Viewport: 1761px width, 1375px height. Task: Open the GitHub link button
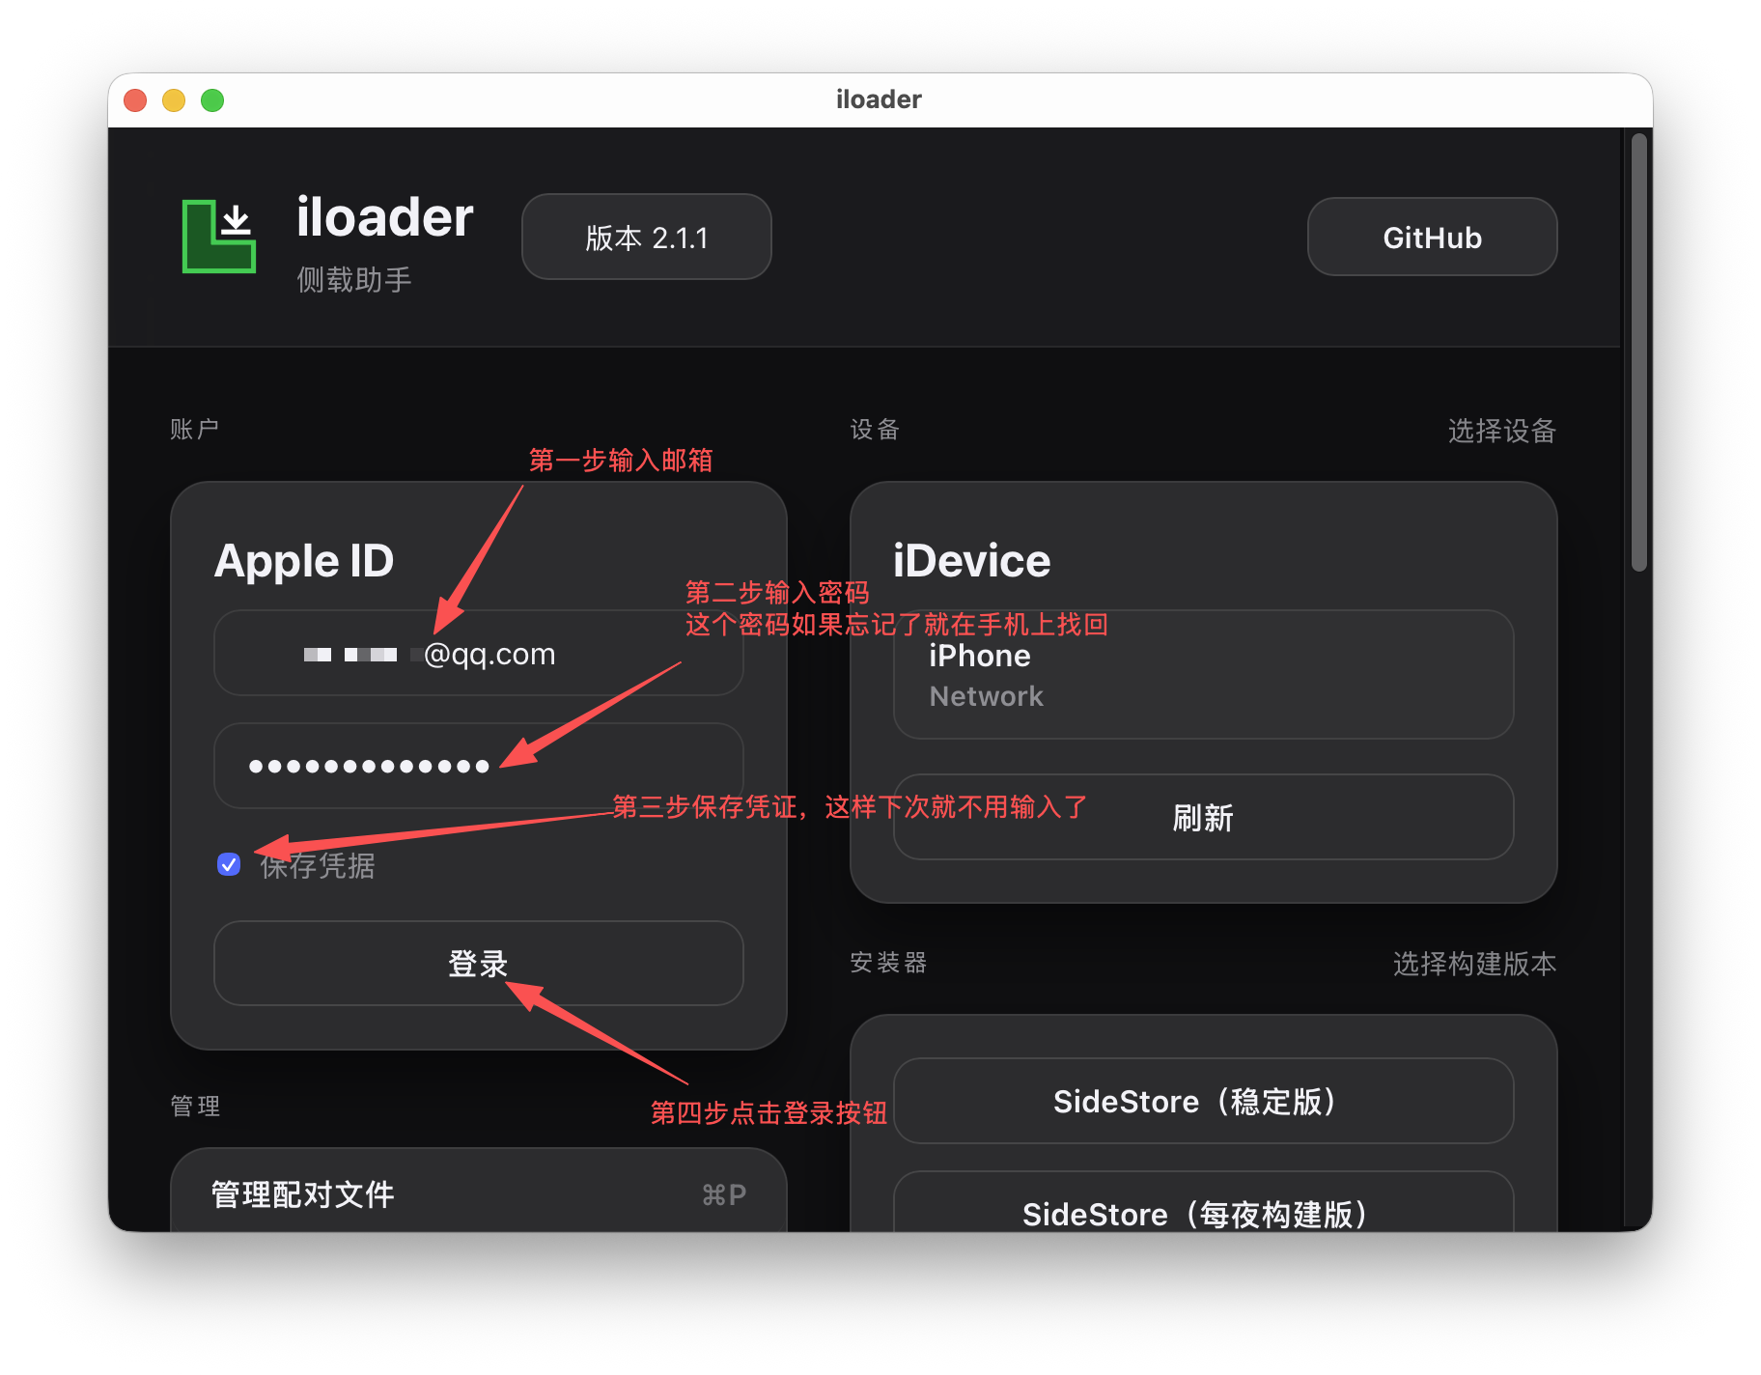point(1431,238)
